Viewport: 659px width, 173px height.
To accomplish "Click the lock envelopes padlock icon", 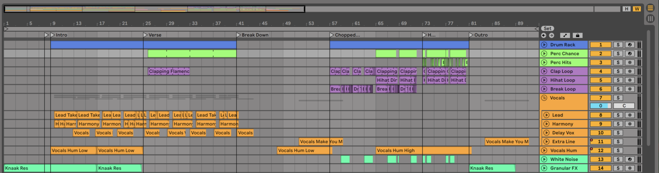I will [577, 36].
